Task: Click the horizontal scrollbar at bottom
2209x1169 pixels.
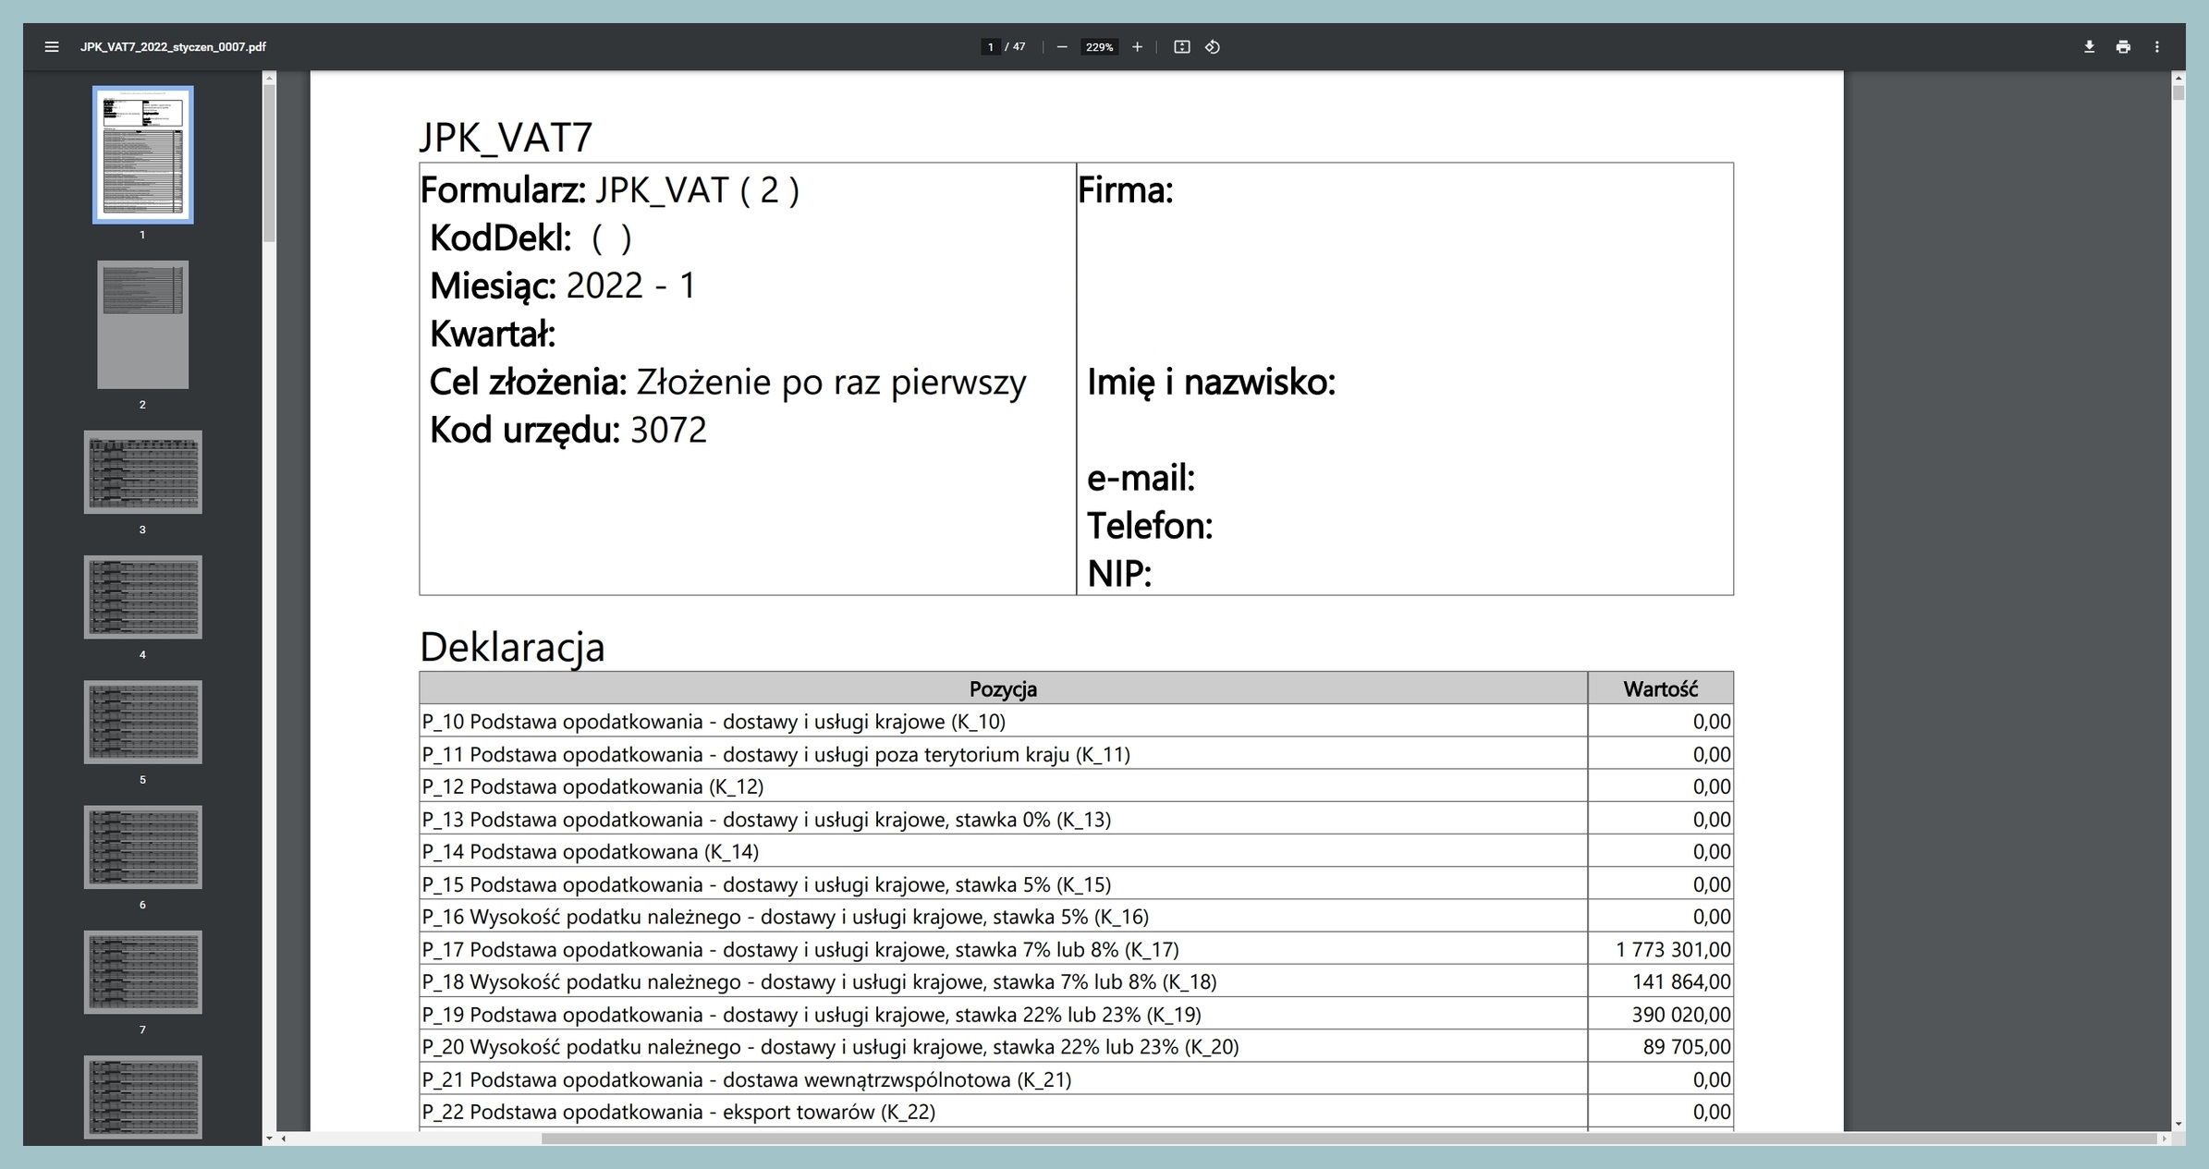Action: 1349,1139
